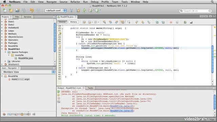Toggle Rectangular Selection editor icon
Screen dimensions: 217x122
(x=129, y=22)
